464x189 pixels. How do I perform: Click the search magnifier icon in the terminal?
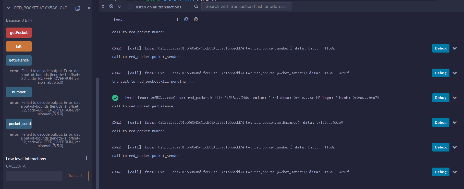pos(196,6)
